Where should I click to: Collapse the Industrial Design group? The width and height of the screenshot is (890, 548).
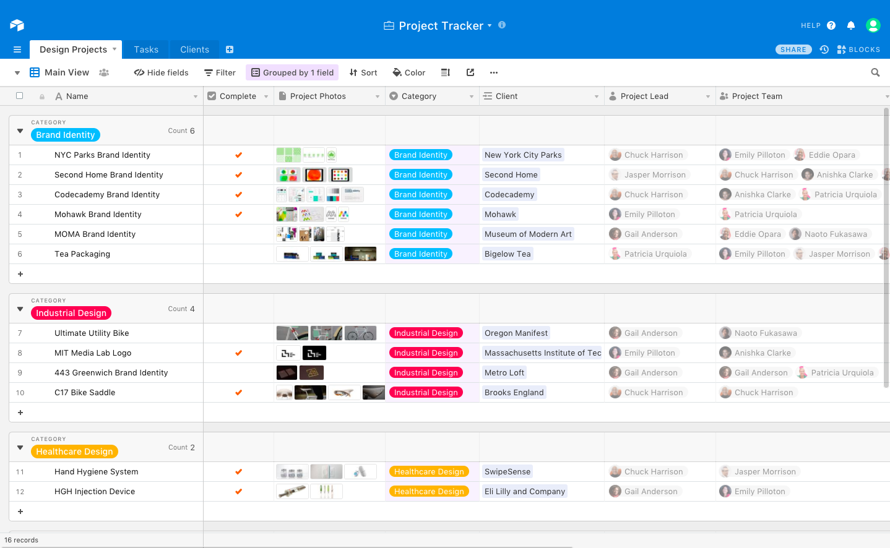(20, 309)
